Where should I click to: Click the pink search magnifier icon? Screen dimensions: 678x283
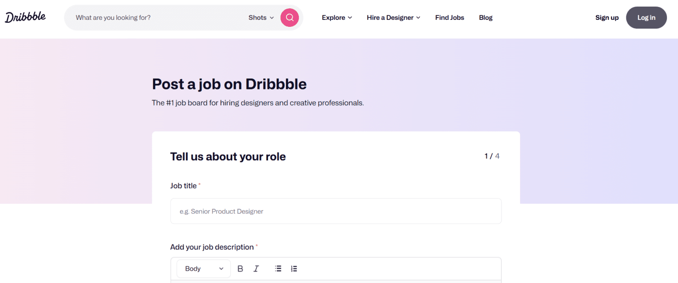(x=290, y=18)
